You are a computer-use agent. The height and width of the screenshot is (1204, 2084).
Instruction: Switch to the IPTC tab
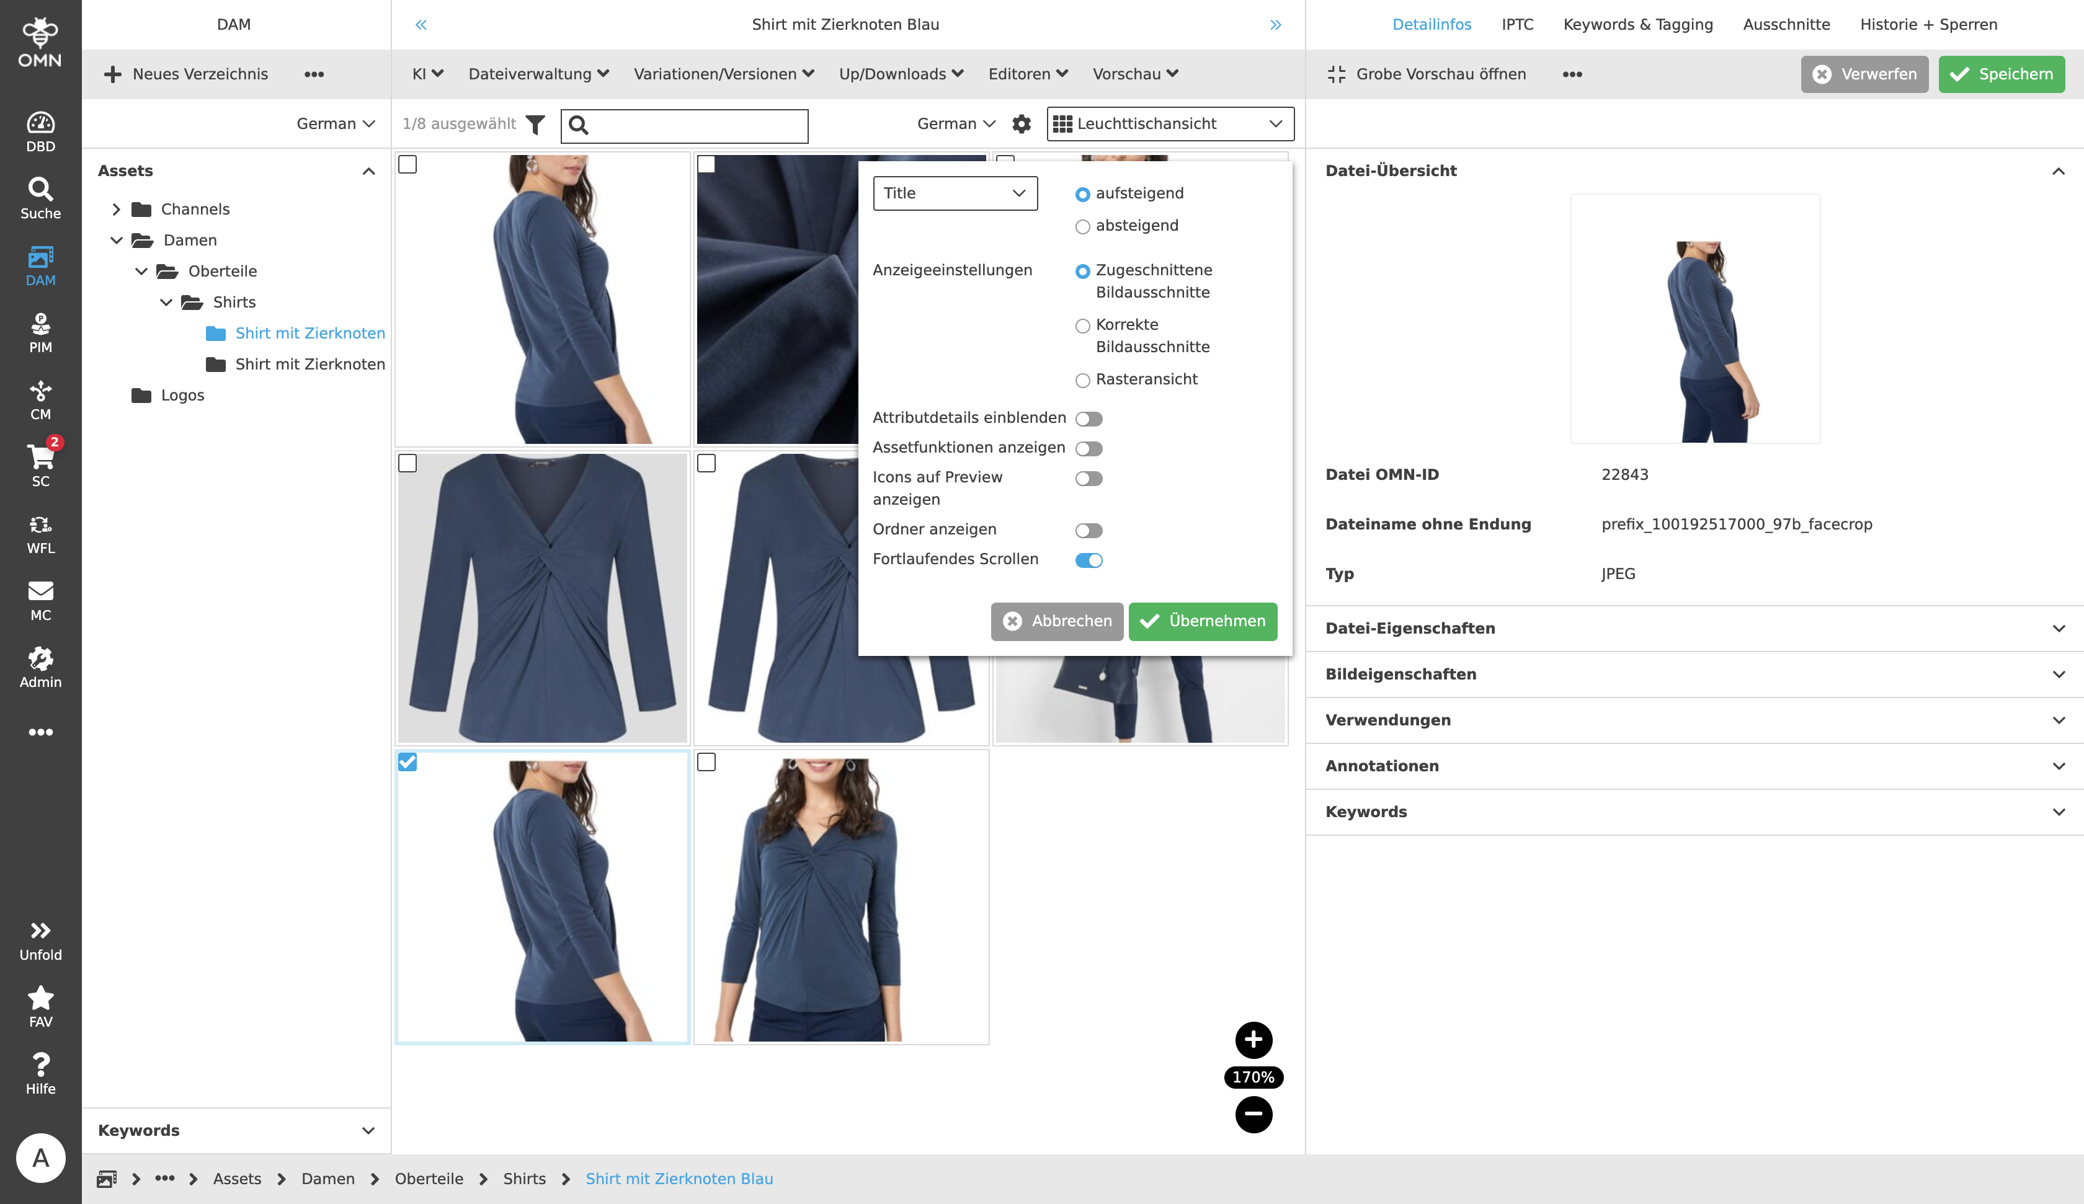click(1516, 25)
